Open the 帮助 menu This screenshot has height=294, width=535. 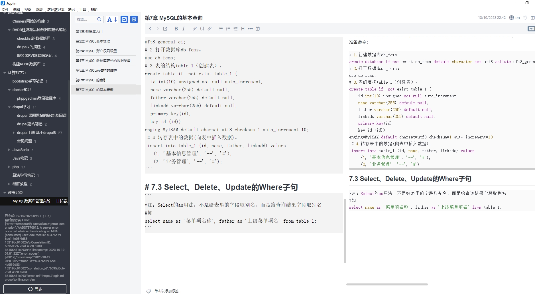coord(94,9)
